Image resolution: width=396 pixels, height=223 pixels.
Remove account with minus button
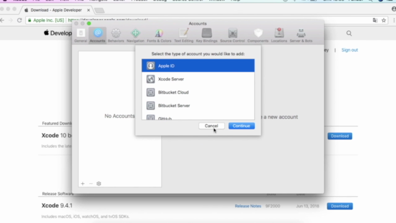tap(91, 183)
